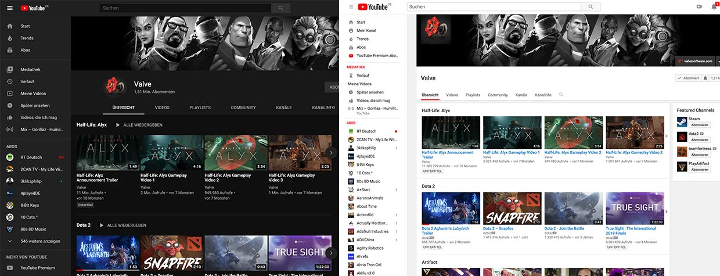Open RT Deutsch channel in dark sidebar

(35, 157)
